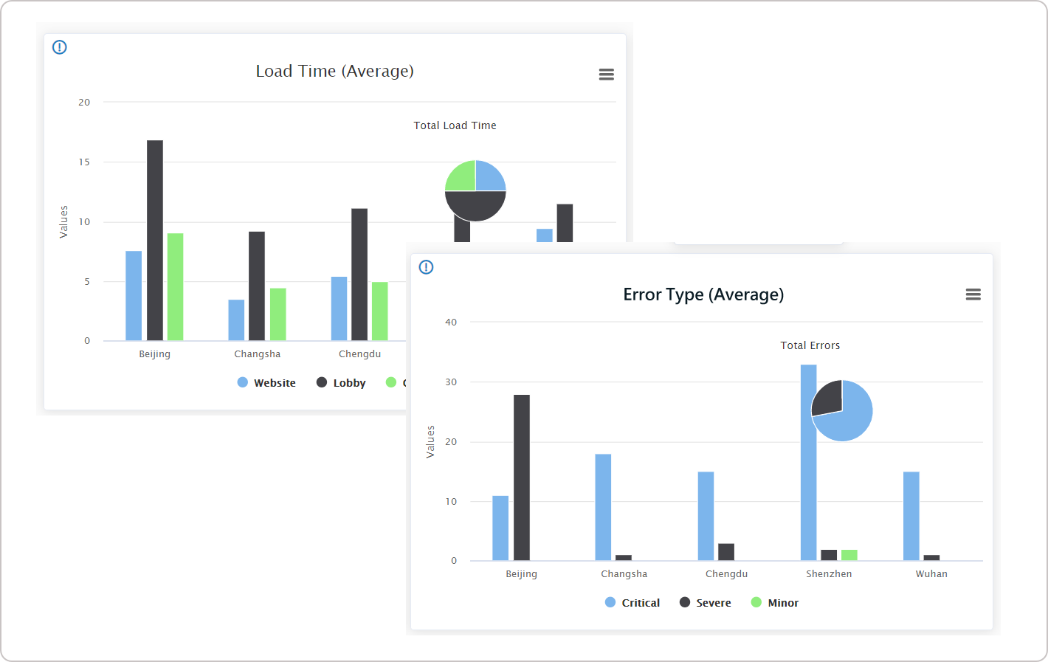Toggle the Lobby series legend item
The width and height of the screenshot is (1048, 662).
(341, 382)
